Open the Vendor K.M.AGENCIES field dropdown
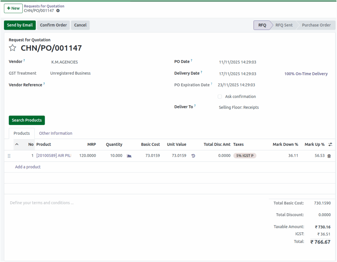The height and width of the screenshot is (262, 337). [x=65, y=62]
